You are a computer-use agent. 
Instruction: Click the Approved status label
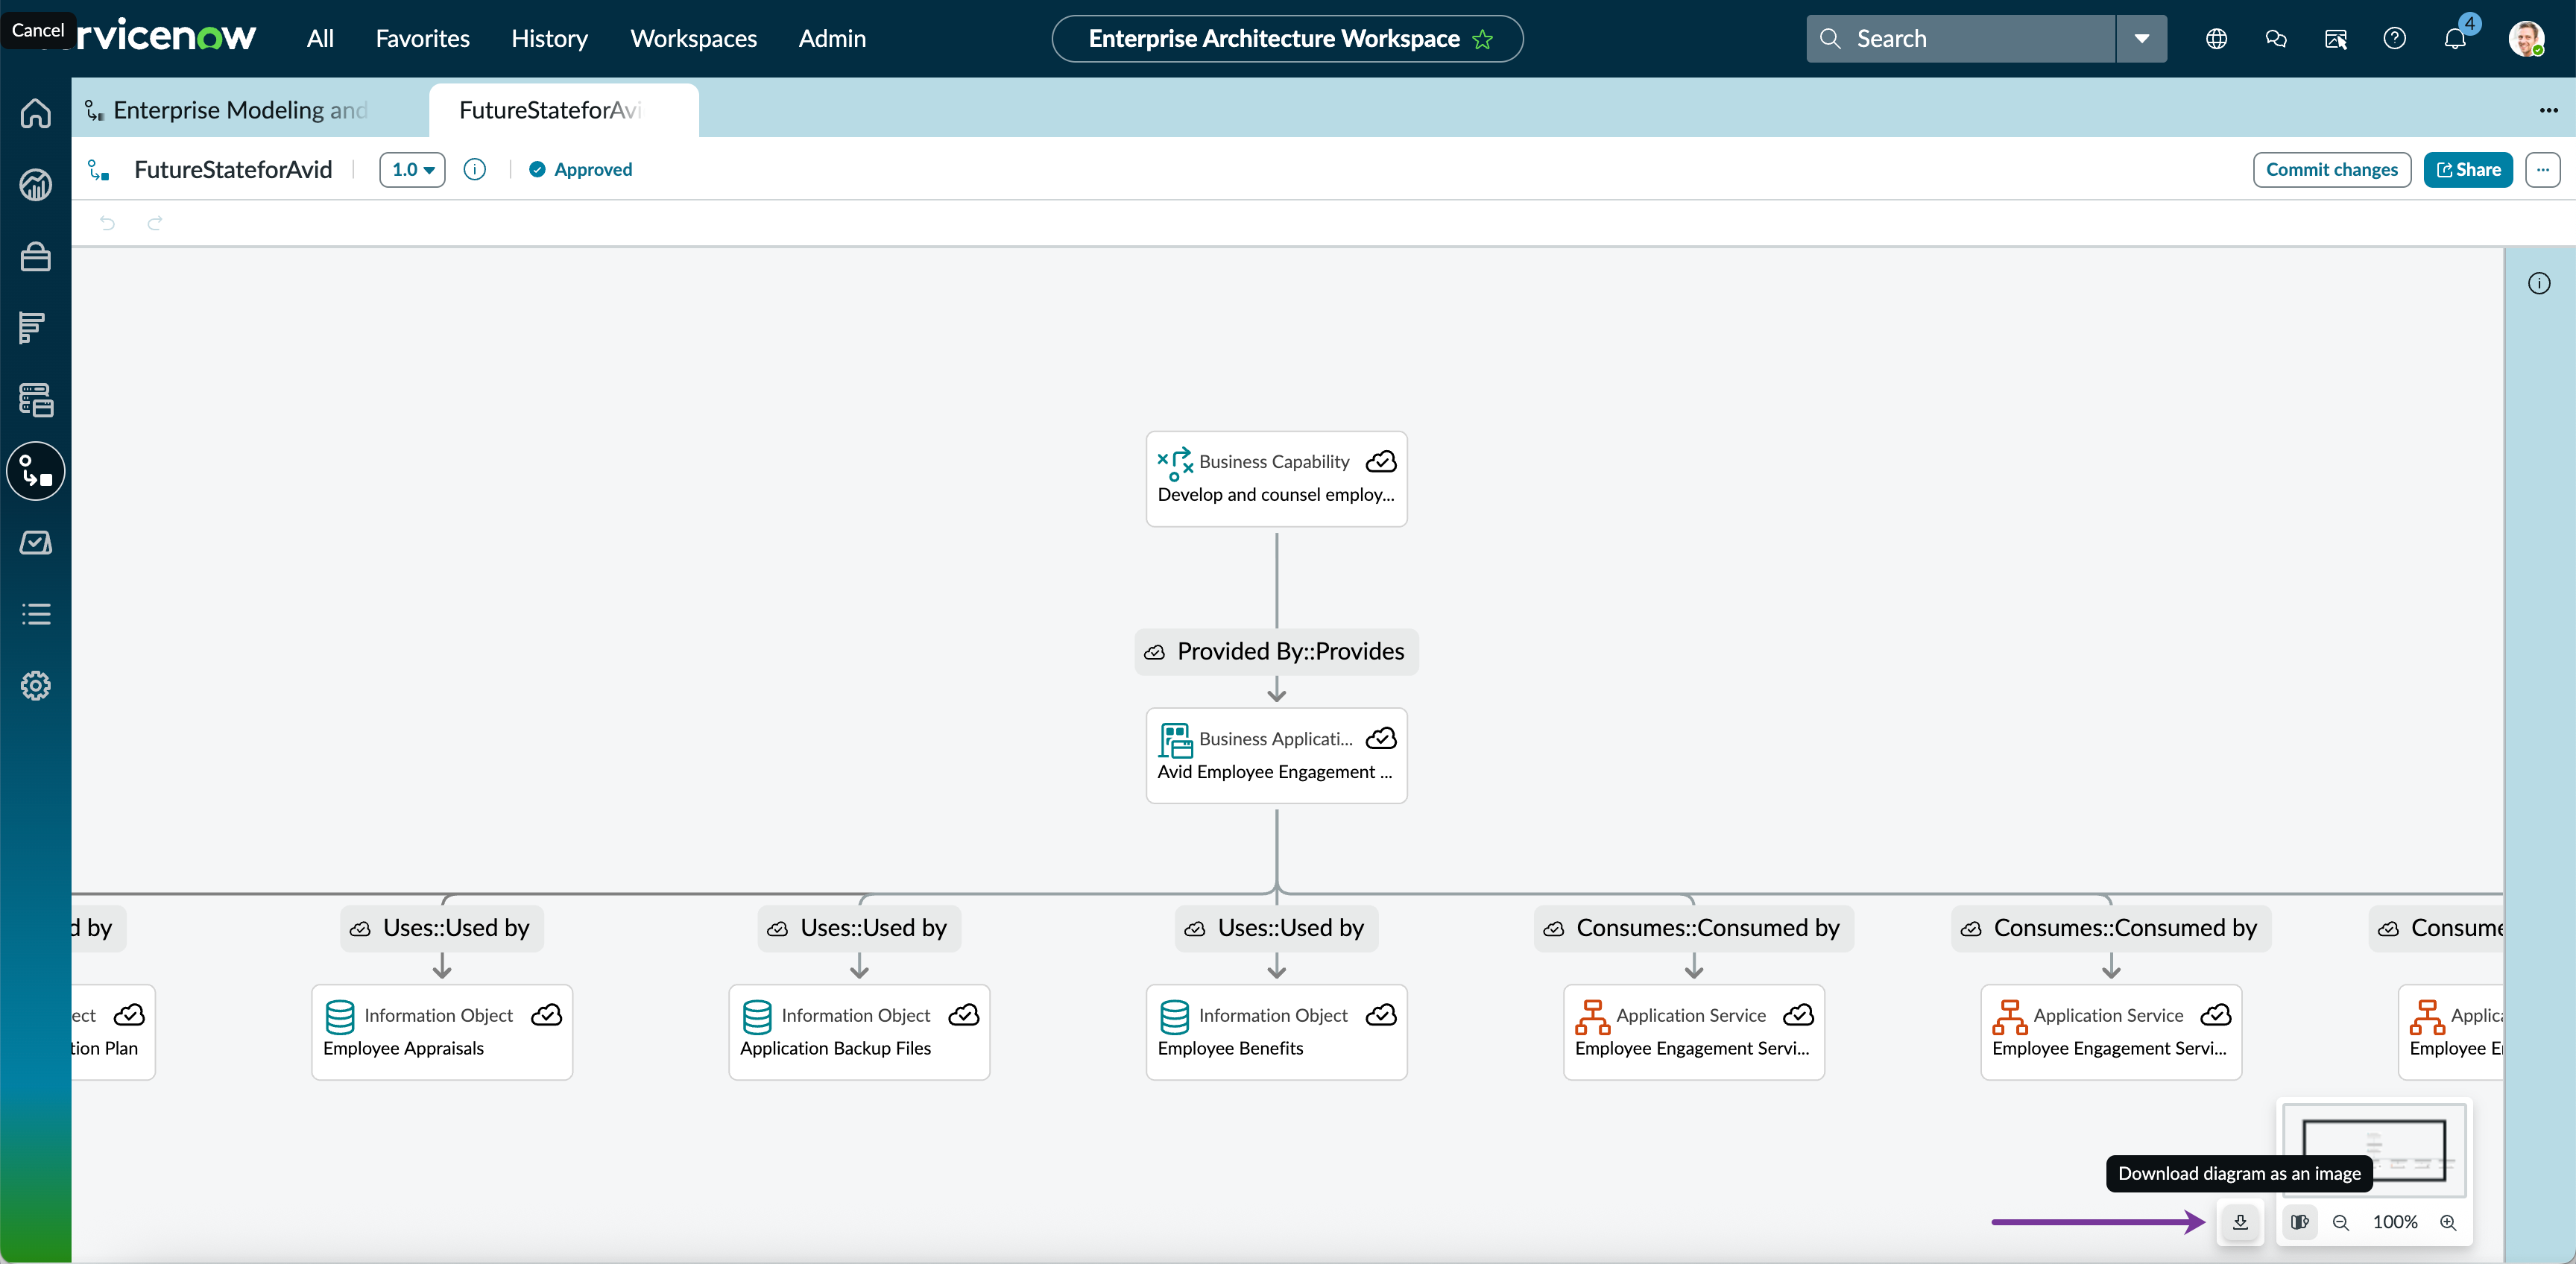tap(593, 170)
